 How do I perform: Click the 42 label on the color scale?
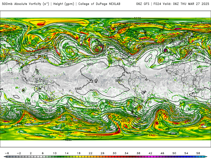[x=150, y=153]
